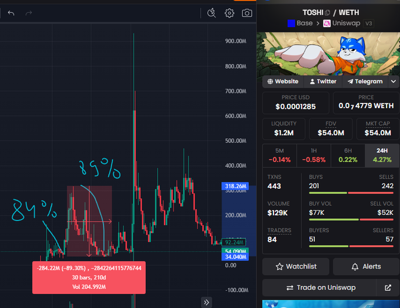400x308 pixels.
Task: Open the token Twitter link
Action: coord(323,82)
